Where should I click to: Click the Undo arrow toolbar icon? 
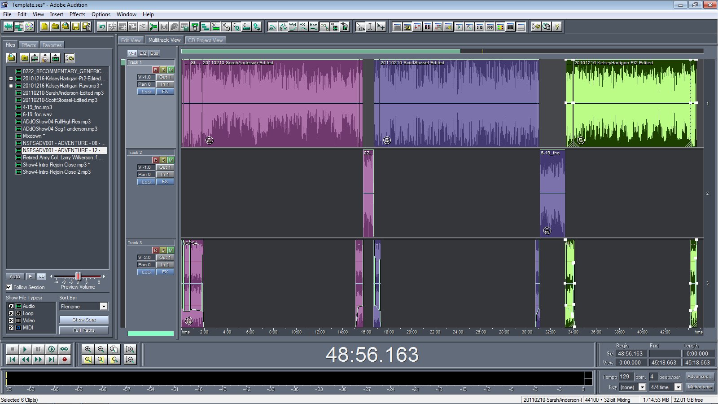coord(102,26)
